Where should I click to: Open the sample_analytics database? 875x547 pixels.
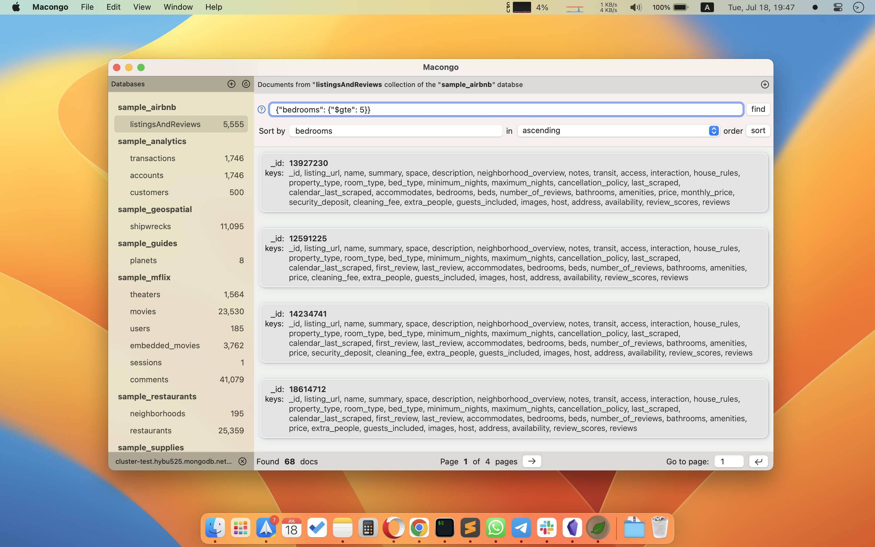pos(152,141)
